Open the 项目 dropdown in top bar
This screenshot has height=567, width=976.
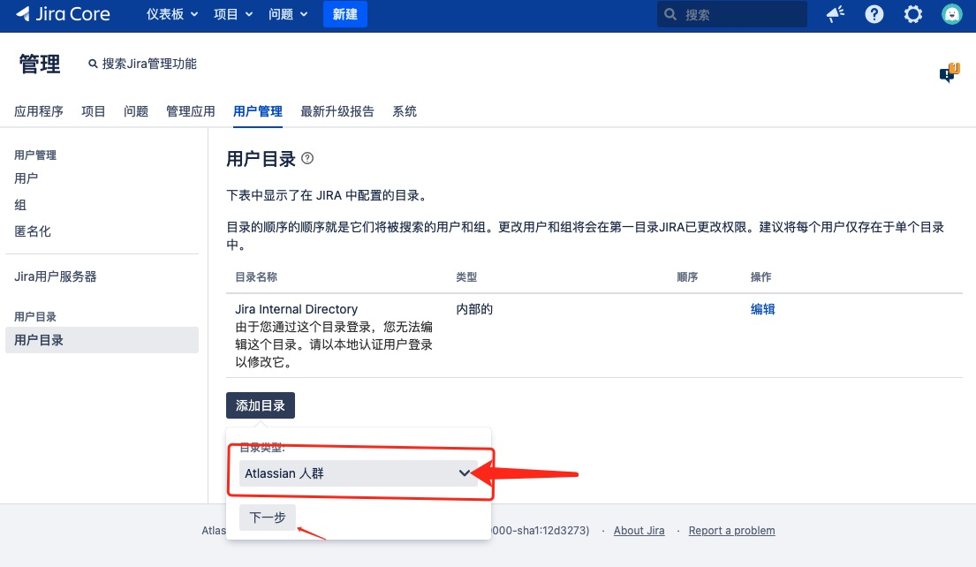pos(233,14)
